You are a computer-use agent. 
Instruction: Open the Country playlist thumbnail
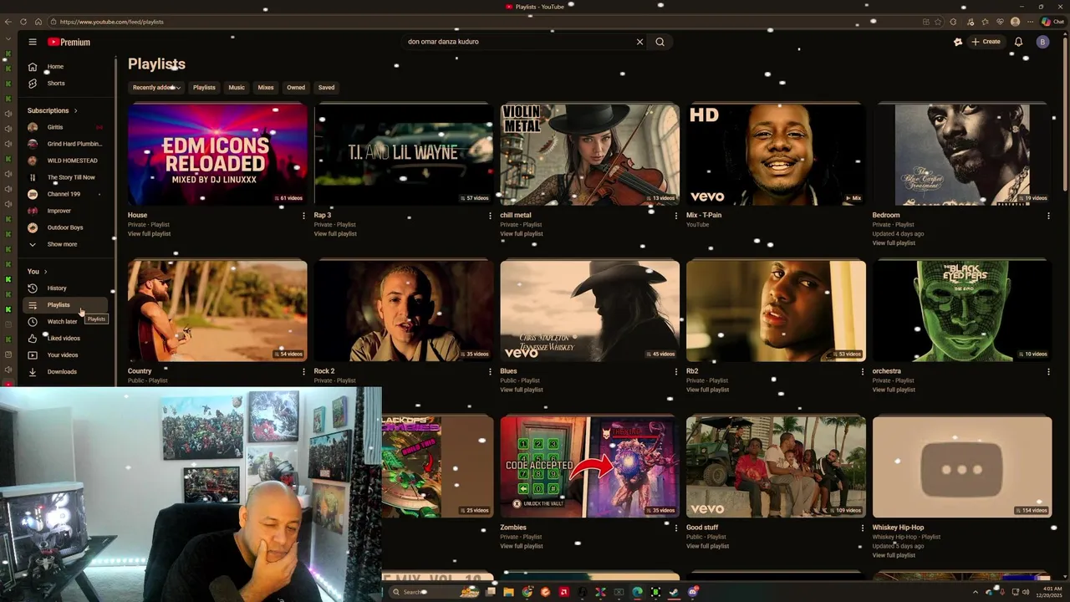[217, 310]
